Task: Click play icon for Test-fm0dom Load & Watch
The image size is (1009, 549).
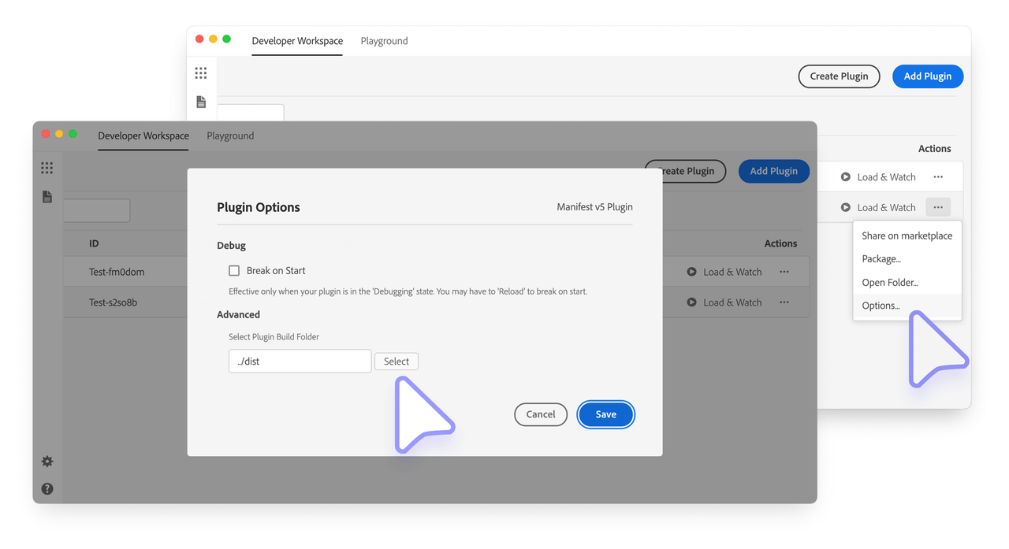Action: (x=691, y=272)
